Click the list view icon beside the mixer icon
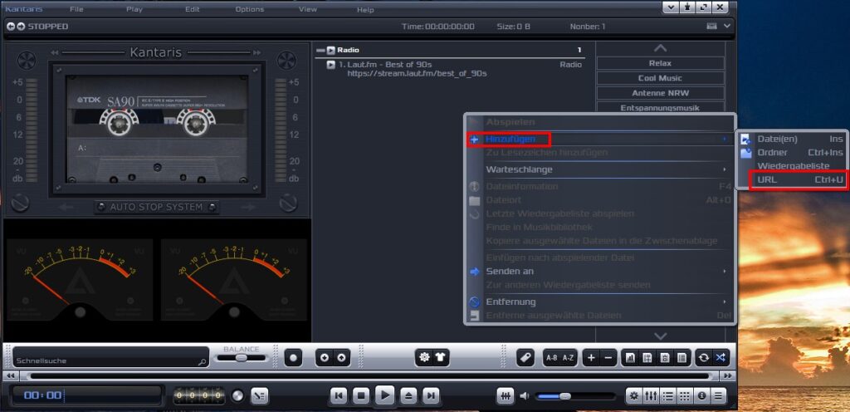 [668, 395]
